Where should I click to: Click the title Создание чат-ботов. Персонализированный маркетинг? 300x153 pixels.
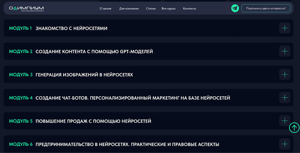pos(133,98)
